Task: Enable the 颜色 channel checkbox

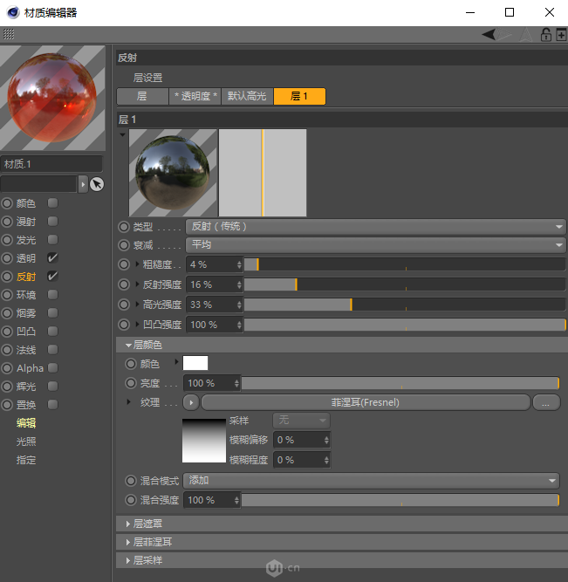Action: (x=53, y=203)
